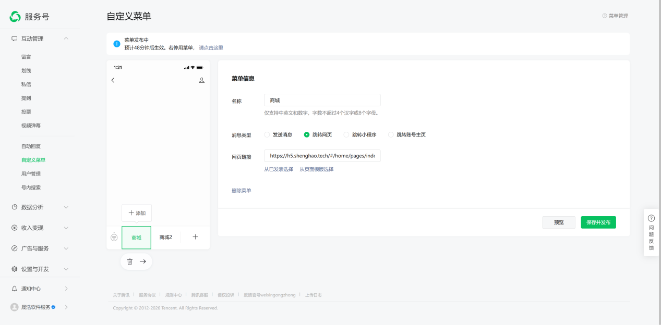
Task: Click the back arrow in phone preview
Action: (113, 80)
